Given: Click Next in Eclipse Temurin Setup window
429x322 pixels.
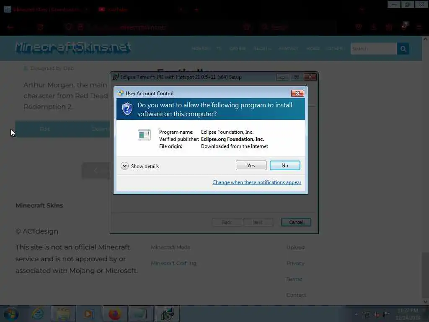Looking at the screenshot, I should (x=258, y=222).
